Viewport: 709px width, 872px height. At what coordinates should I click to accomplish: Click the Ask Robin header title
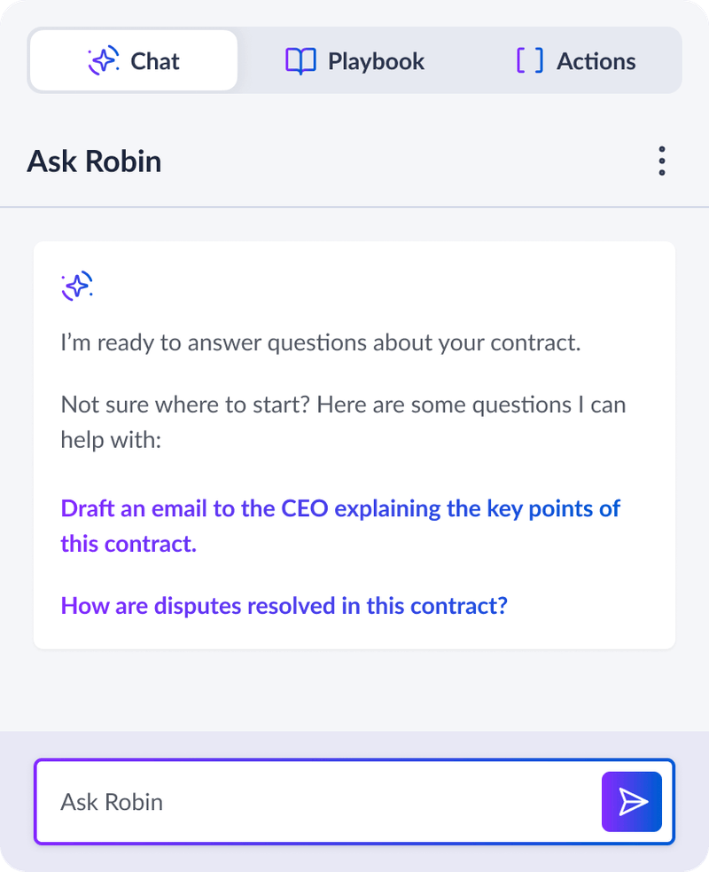point(95,161)
